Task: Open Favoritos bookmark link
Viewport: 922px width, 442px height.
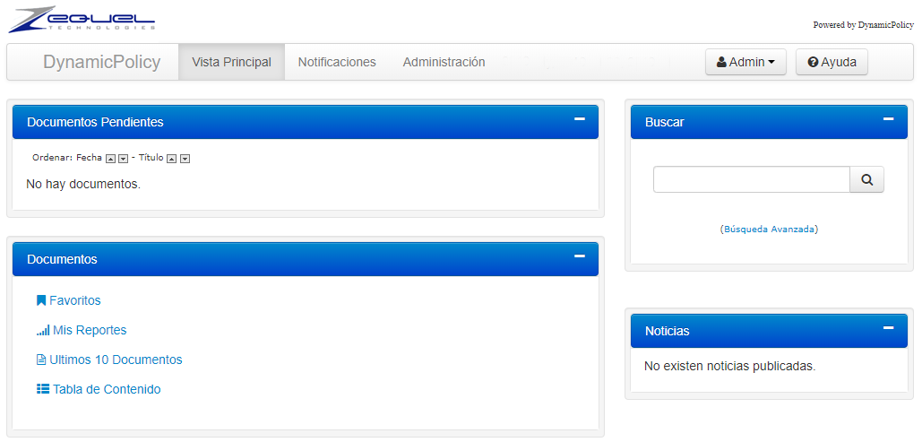Action: [74, 300]
